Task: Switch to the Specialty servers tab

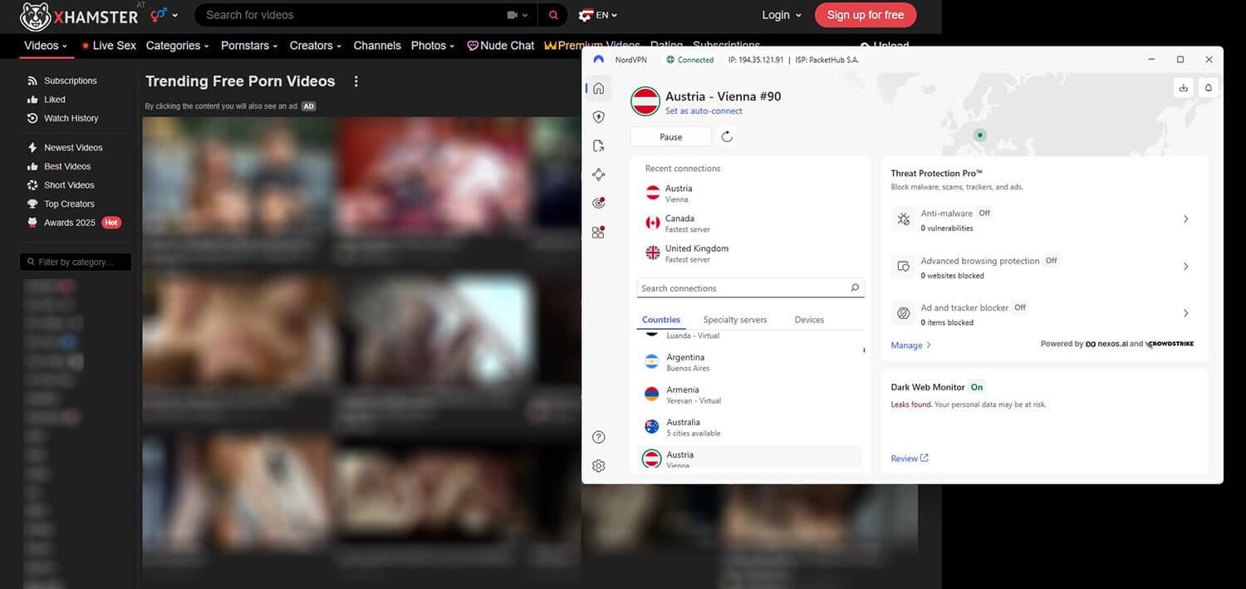Action: pos(735,320)
